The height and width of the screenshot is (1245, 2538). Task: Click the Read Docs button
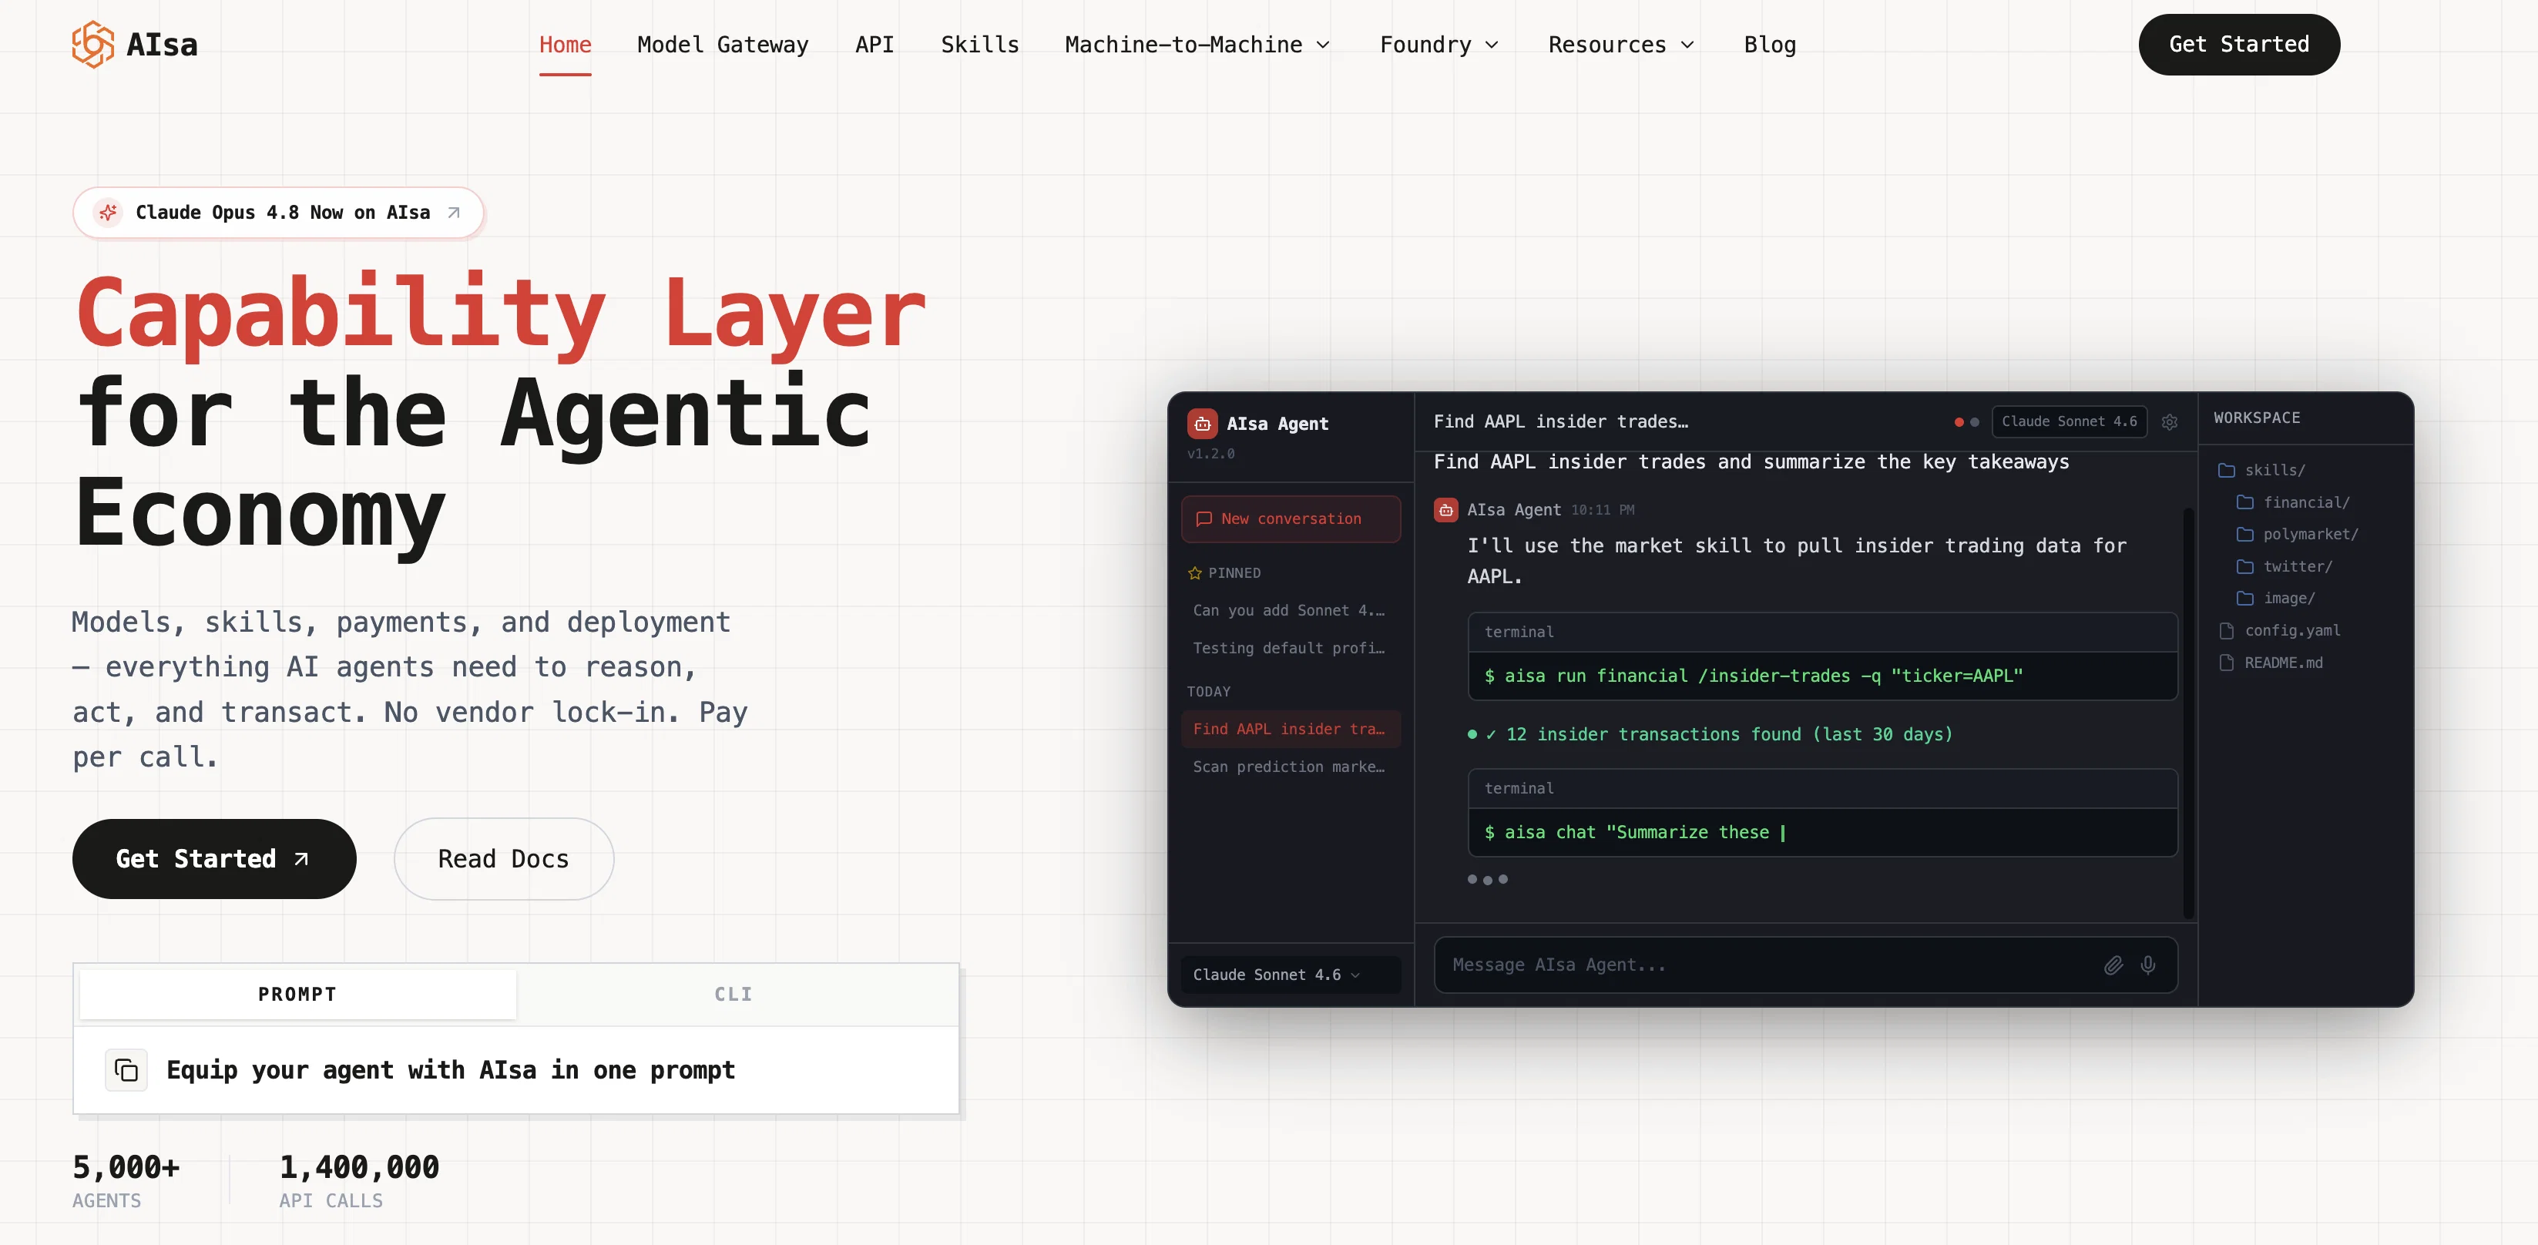tap(503, 859)
